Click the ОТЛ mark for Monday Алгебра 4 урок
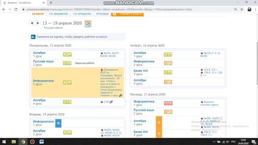Image resolution: width=258 pixels, height=145 pixels. point(67,102)
